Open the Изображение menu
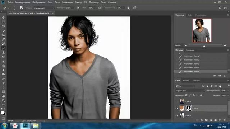 tap(39, 3)
